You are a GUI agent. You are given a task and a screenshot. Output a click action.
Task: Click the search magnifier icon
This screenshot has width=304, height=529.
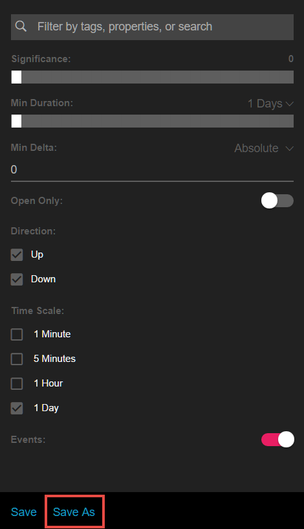pos(21,27)
